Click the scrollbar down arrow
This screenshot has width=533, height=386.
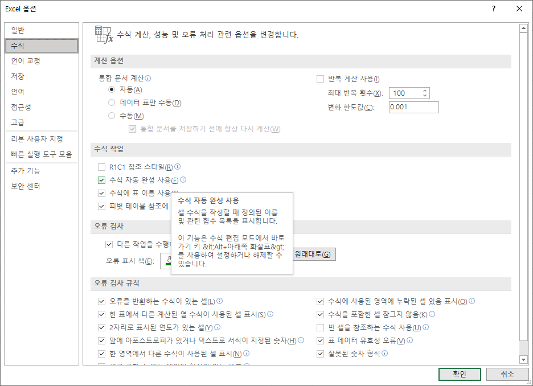523,359
